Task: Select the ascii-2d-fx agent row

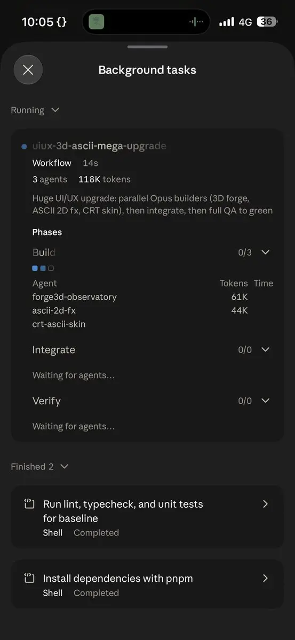Action: [153, 310]
